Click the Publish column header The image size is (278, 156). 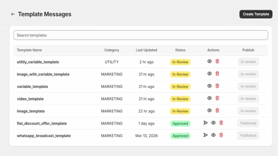tap(248, 50)
